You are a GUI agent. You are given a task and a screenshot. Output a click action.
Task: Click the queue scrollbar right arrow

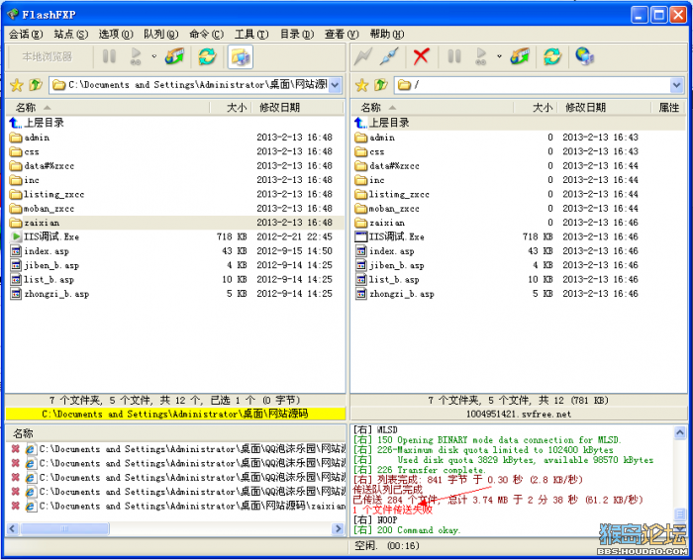click(339, 528)
